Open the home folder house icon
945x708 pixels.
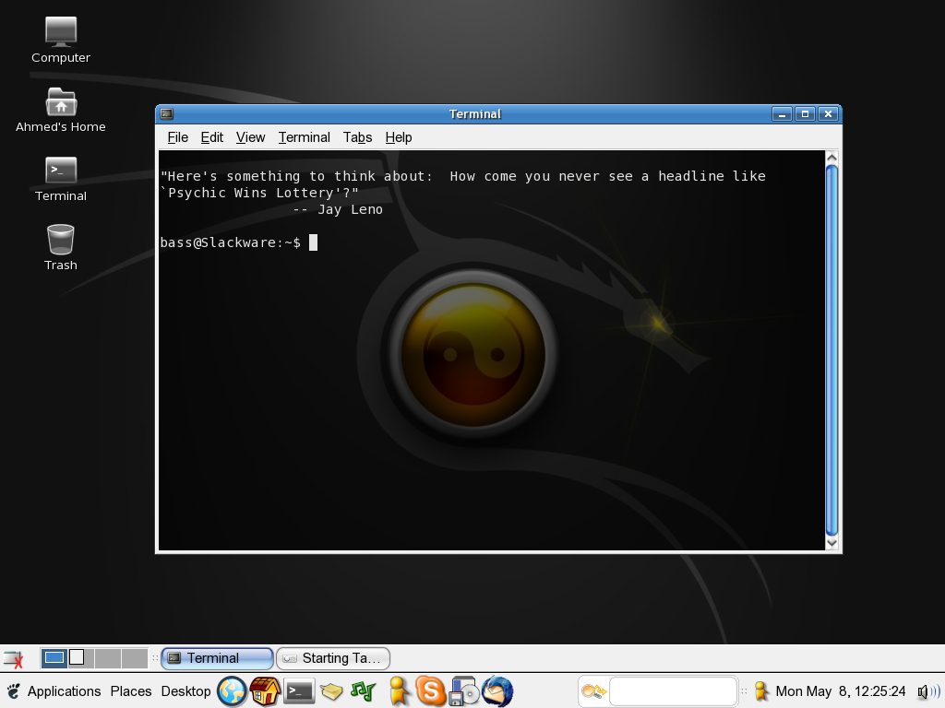[x=266, y=690]
